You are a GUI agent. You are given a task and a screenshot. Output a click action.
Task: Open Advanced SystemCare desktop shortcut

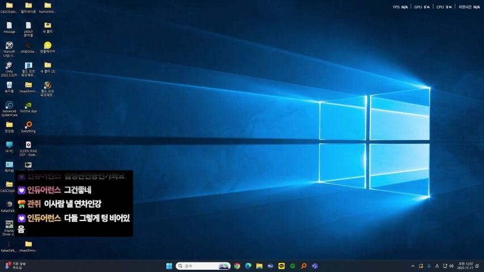click(9, 105)
